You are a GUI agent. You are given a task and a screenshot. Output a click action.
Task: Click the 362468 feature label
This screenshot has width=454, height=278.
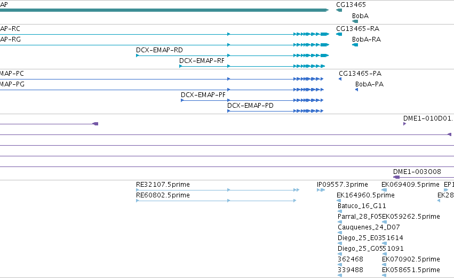point(351,259)
